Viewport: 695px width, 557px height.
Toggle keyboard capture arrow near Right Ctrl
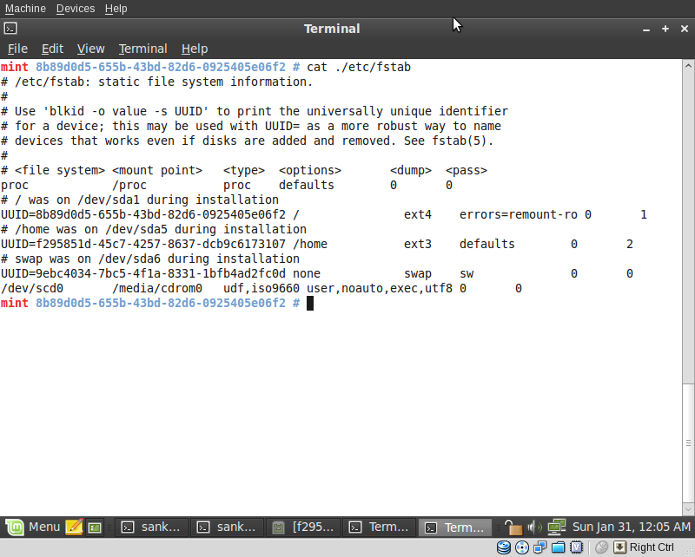click(x=620, y=547)
